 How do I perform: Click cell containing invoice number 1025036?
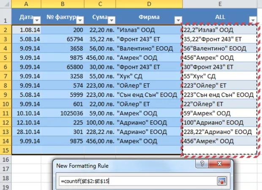[x=63, y=113]
